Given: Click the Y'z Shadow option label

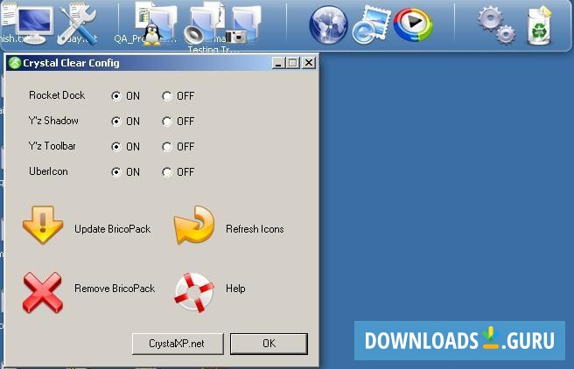Looking at the screenshot, I should click(53, 121).
